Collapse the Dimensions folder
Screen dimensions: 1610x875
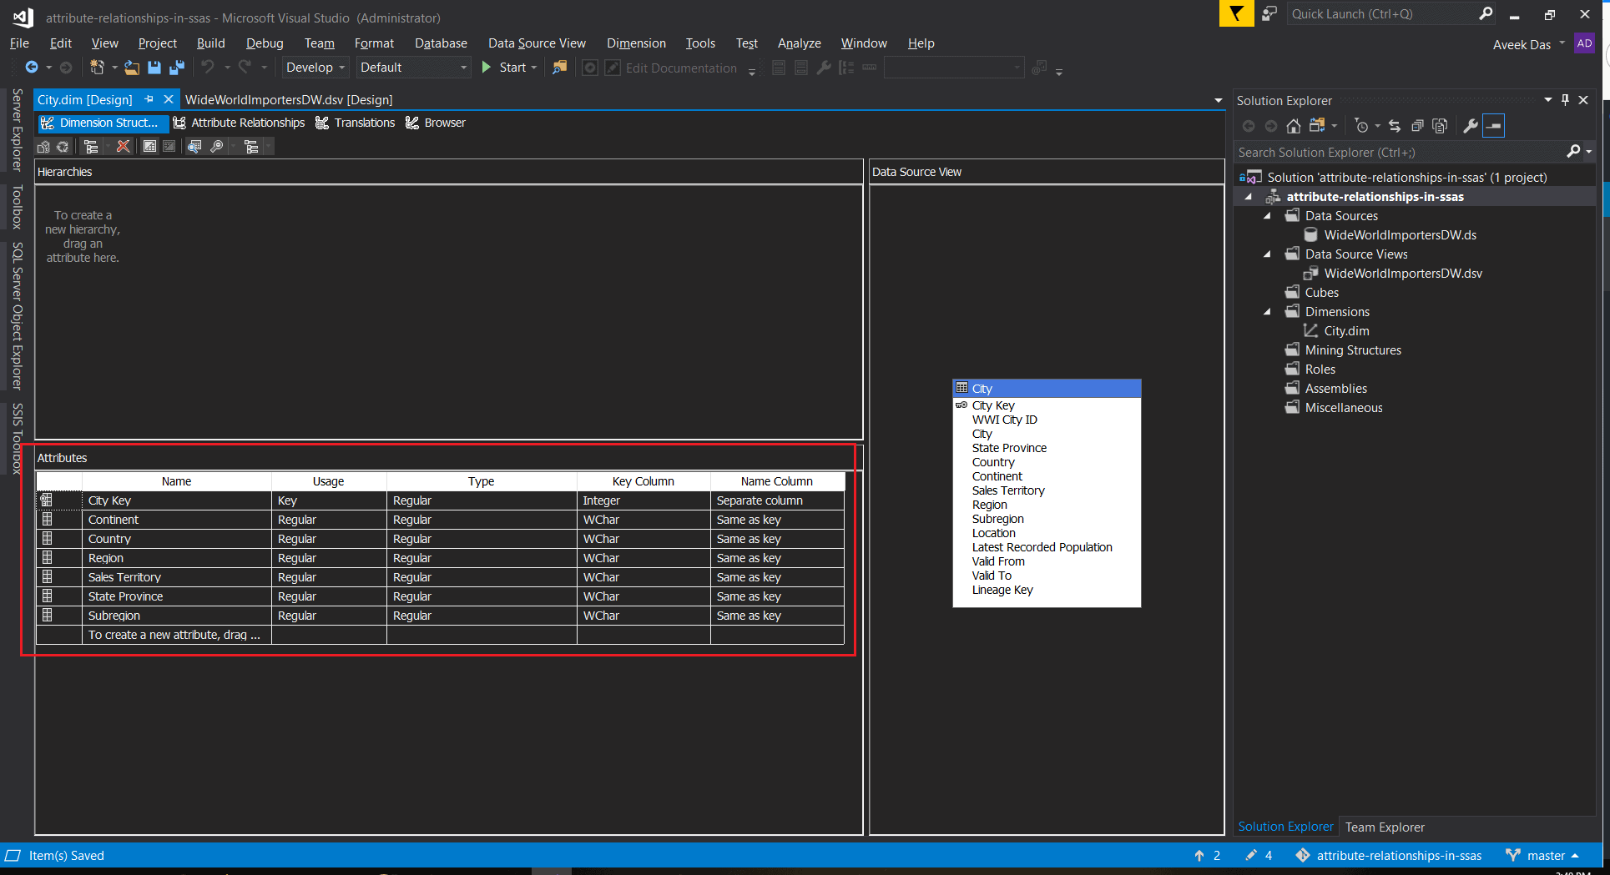1267,312
